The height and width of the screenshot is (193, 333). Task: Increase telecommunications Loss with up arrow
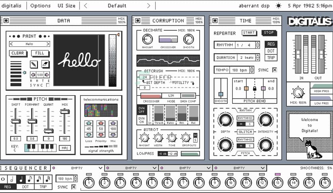coord(89,123)
